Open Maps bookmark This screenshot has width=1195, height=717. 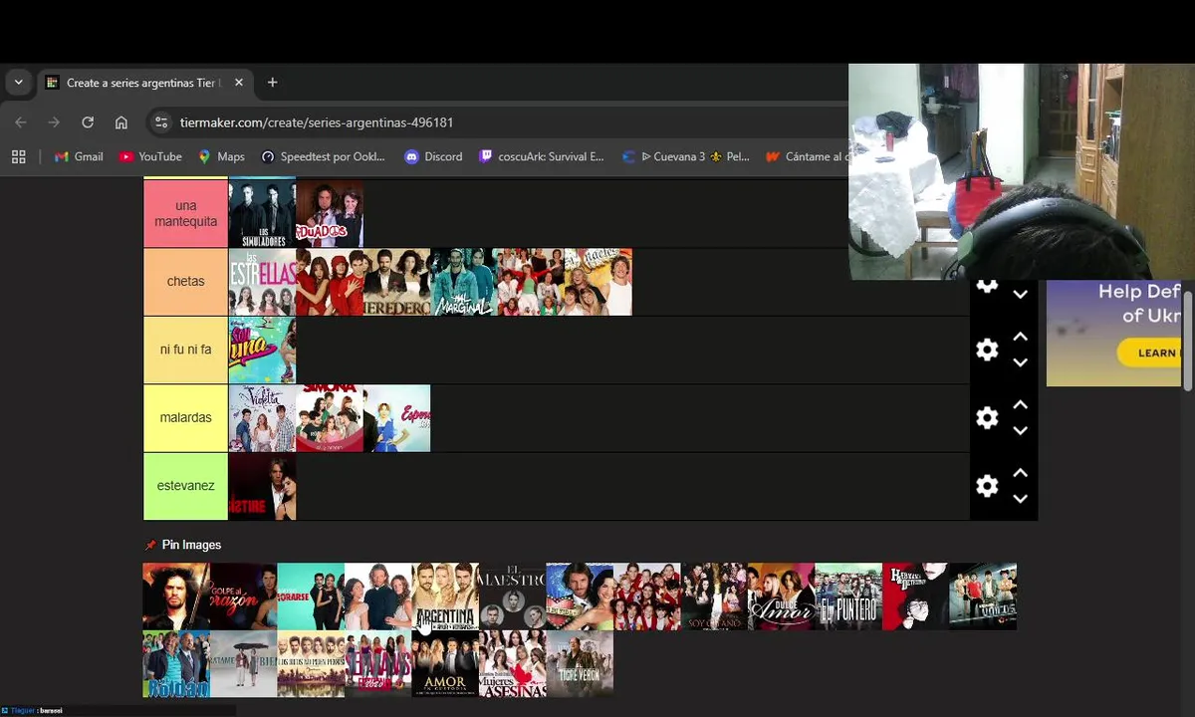pos(221,156)
